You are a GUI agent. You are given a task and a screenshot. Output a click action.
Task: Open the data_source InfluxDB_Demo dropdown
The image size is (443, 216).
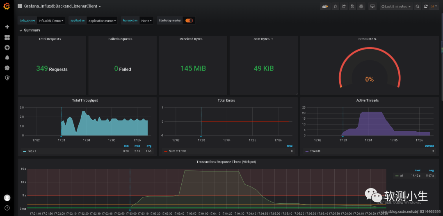[51, 20]
